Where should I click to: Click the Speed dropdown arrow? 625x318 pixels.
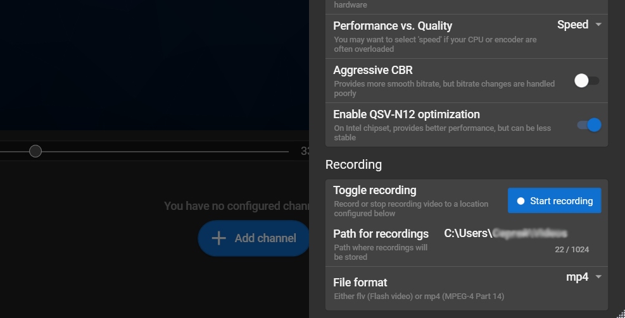598,25
